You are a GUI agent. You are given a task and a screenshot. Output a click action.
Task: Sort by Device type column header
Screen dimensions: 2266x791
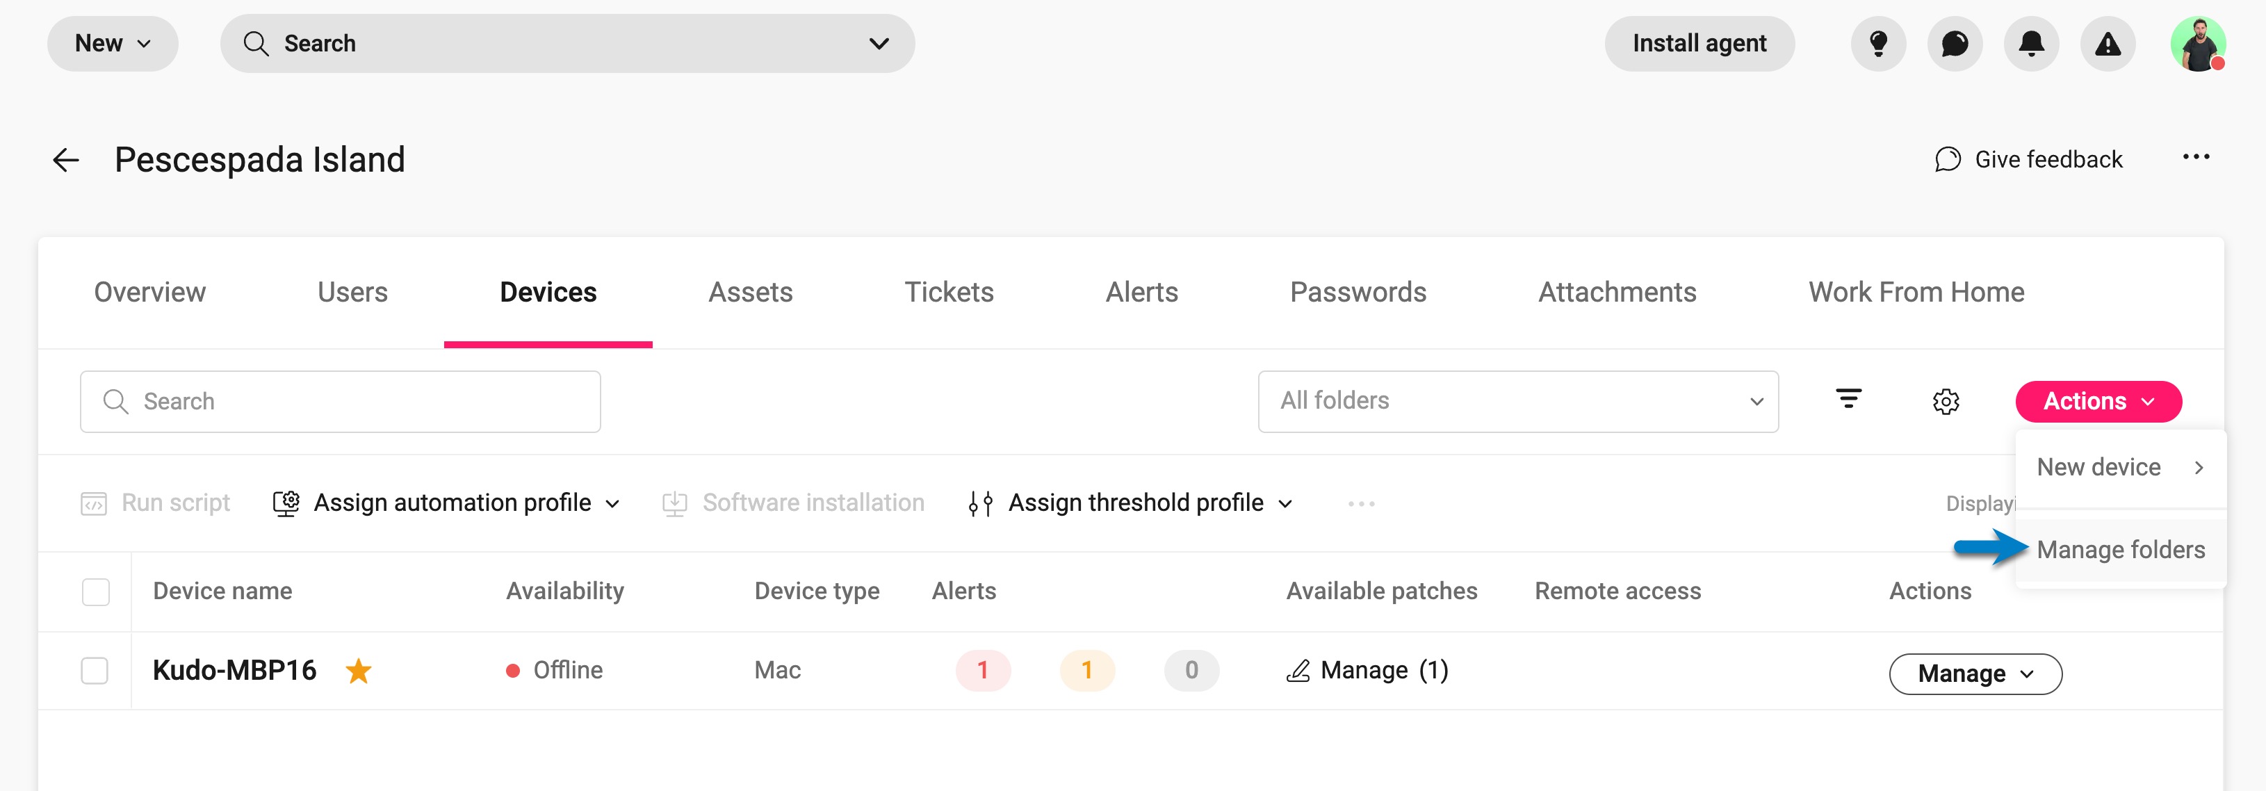pos(816,592)
